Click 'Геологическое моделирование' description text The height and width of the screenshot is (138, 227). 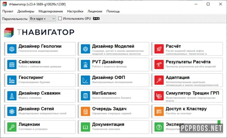pos(38,51)
